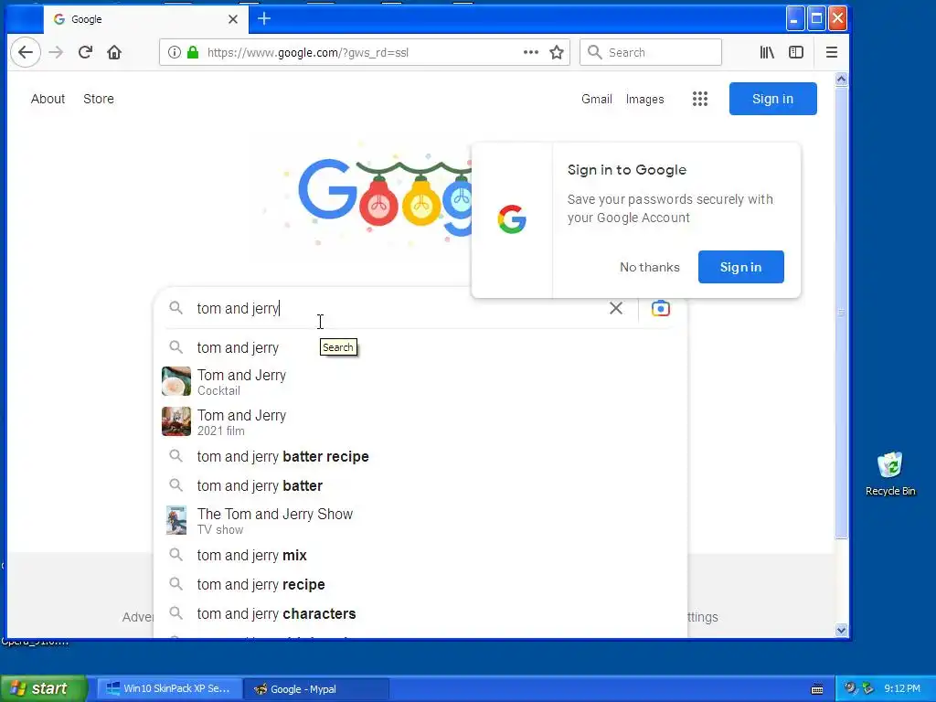Click the forward navigation arrow

(56, 52)
